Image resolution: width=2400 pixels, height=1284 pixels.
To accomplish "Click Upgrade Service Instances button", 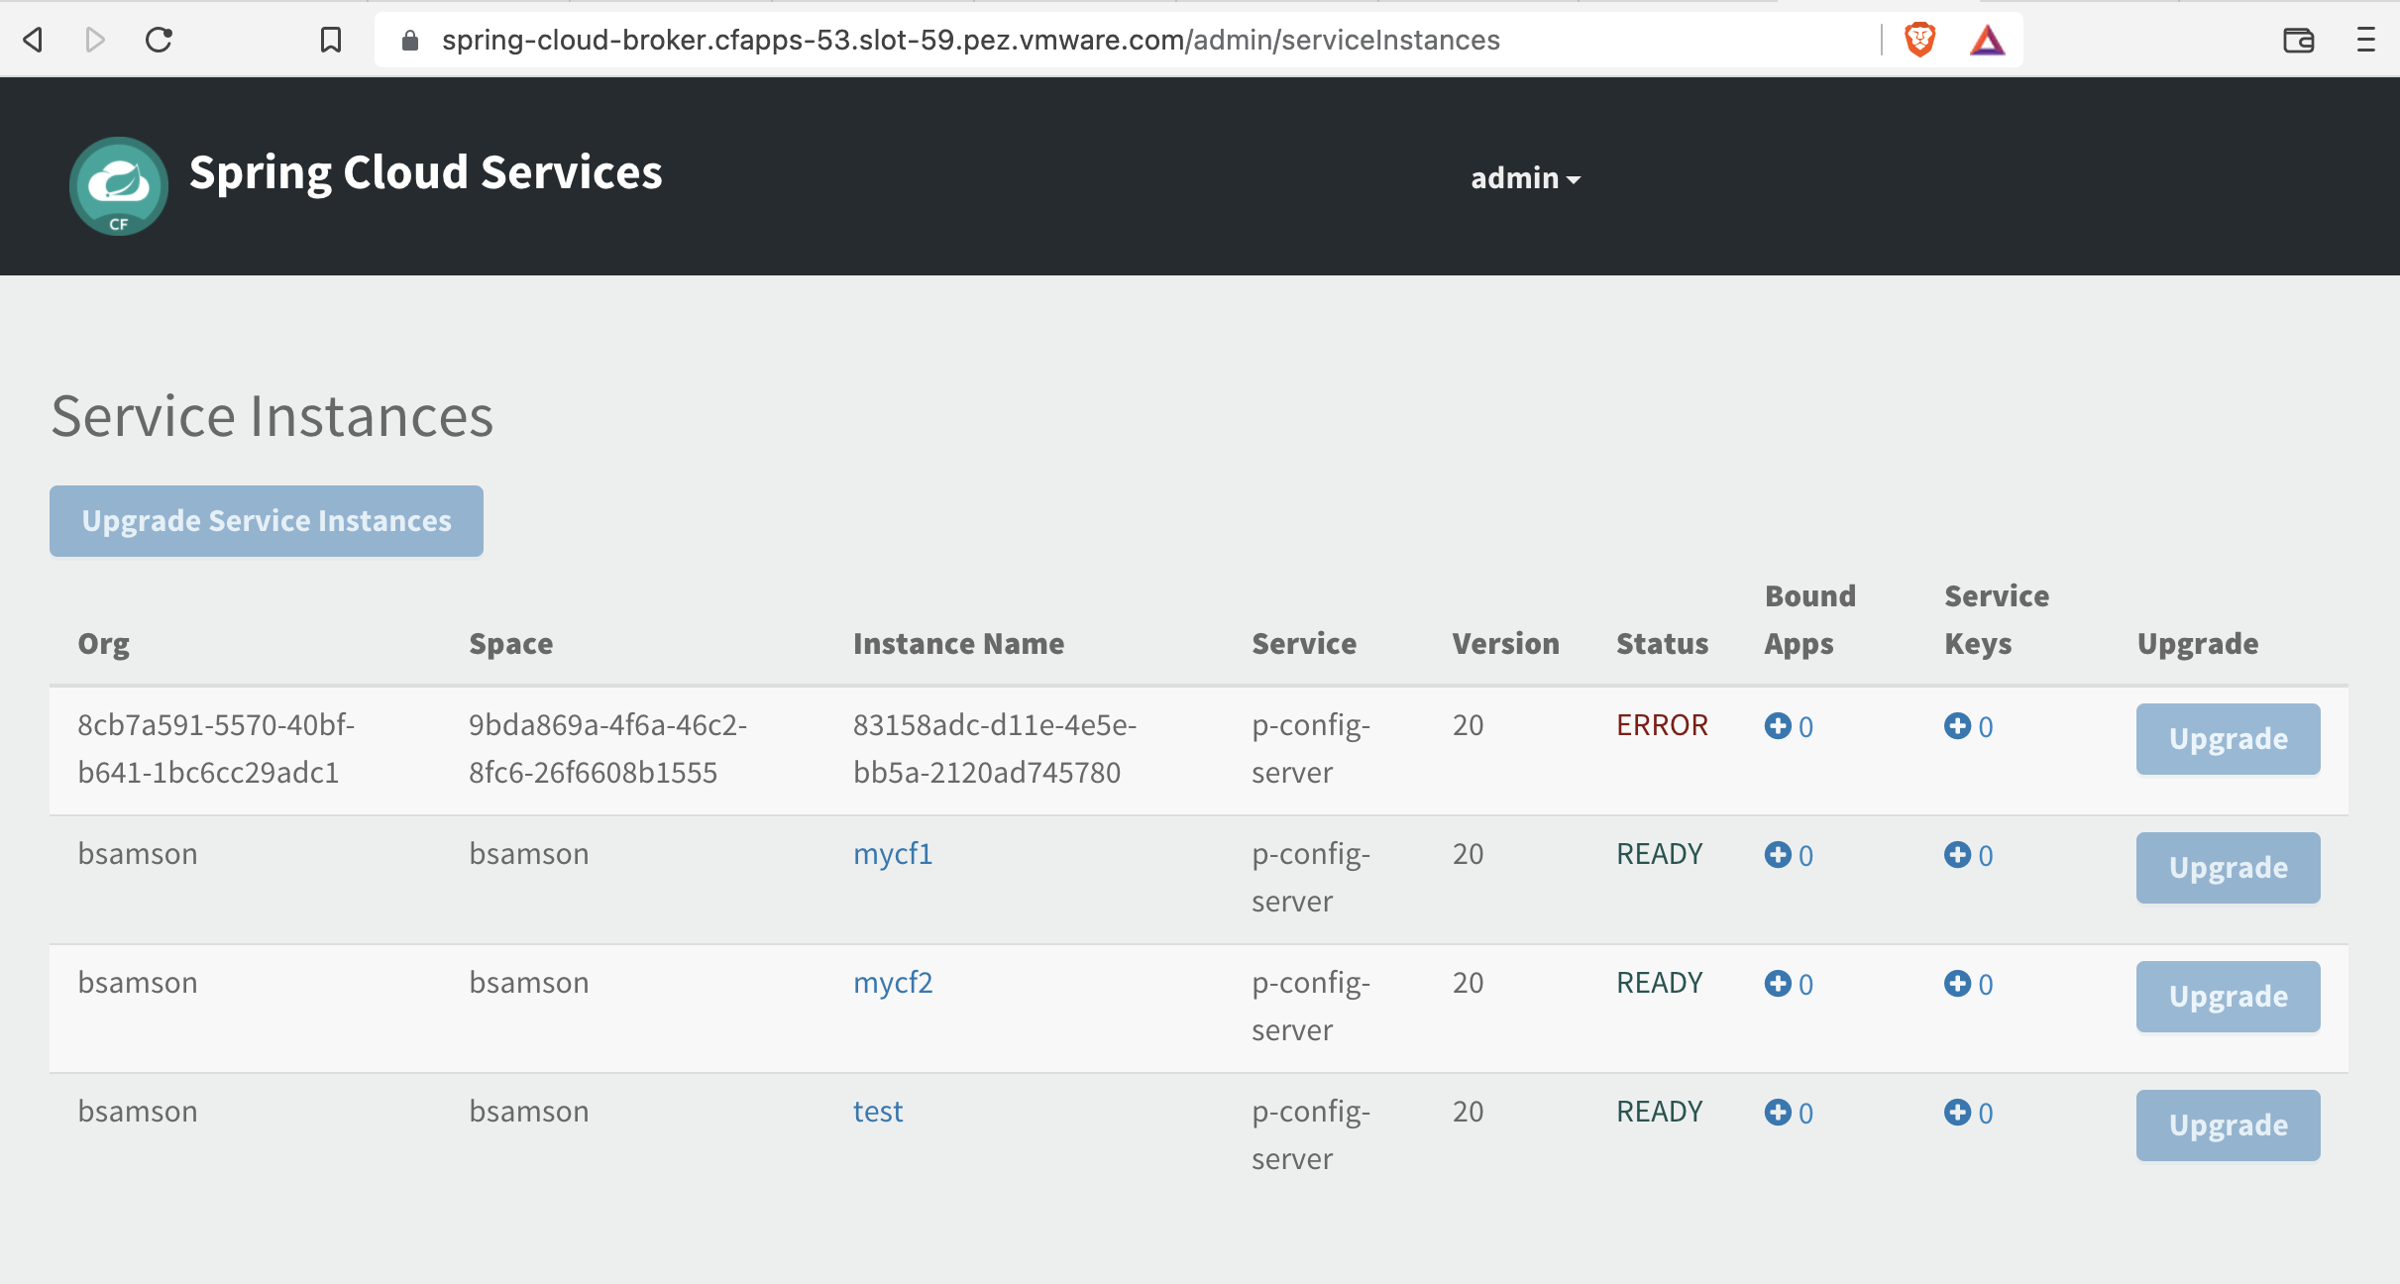I will pyautogui.click(x=267, y=521).
